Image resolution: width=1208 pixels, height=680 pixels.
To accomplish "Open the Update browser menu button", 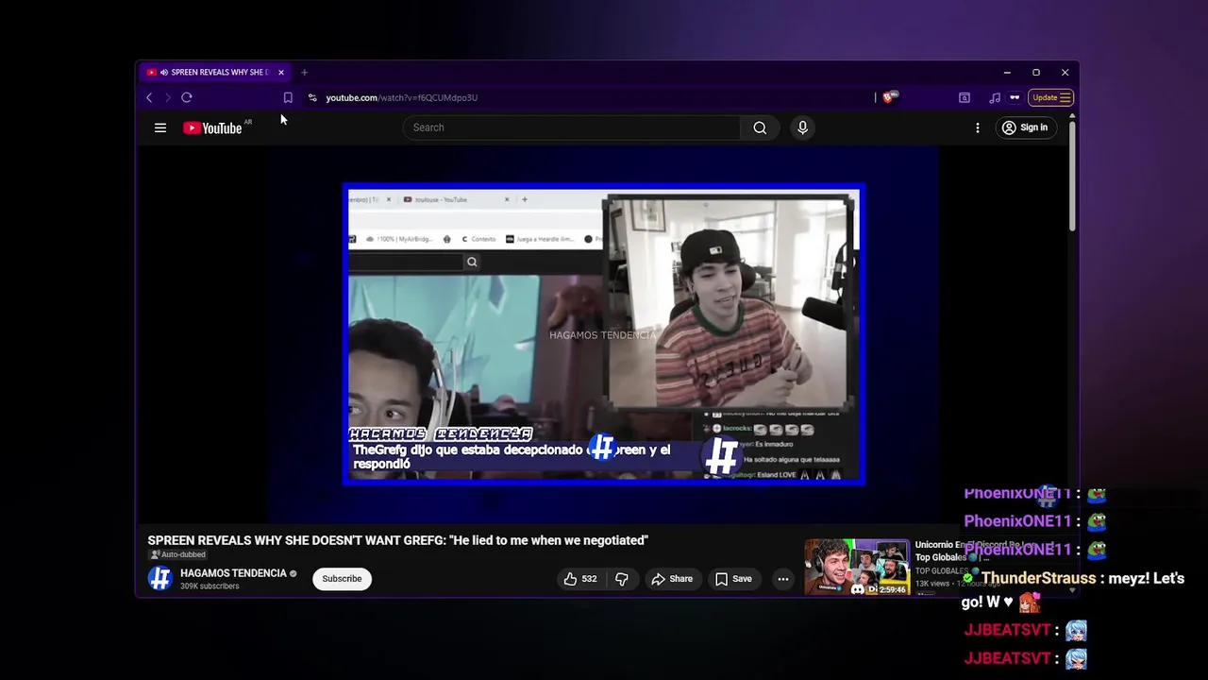I will point(1050,97).
